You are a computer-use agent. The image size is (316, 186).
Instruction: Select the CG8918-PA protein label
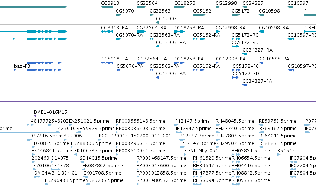(115, 59)
